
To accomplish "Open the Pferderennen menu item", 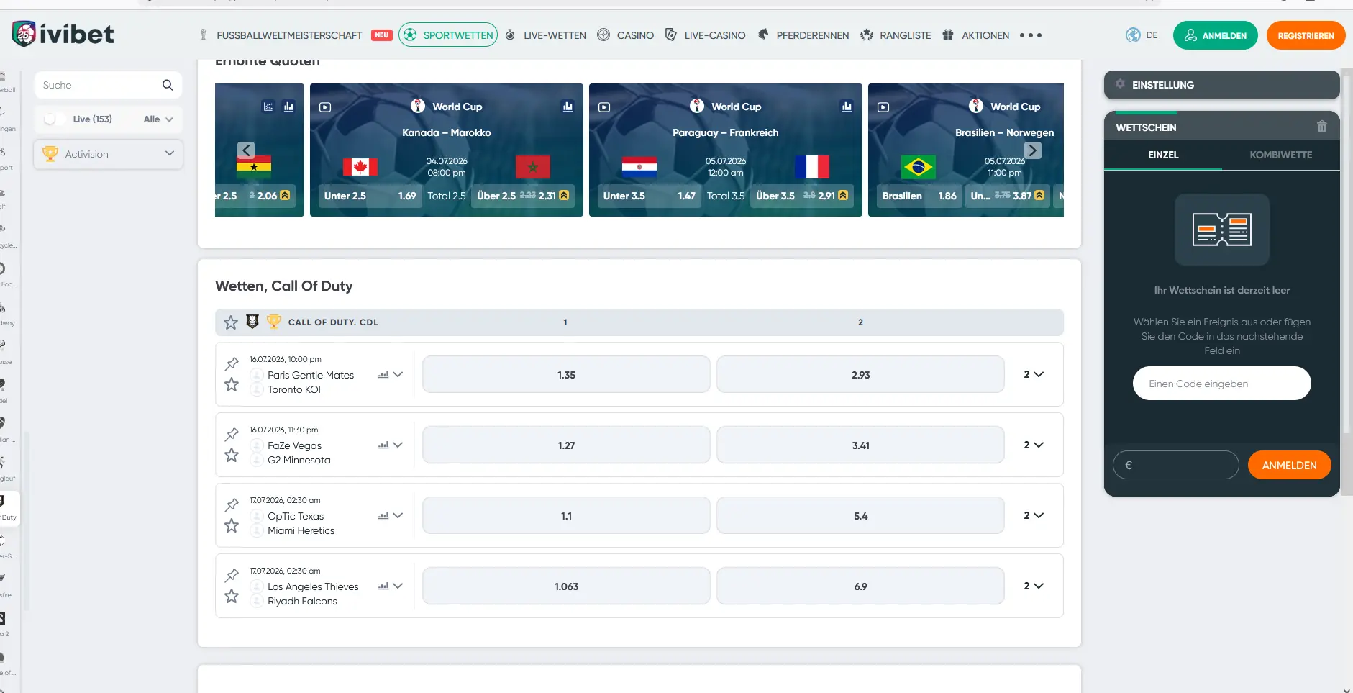I will click(x=803, y=35).
